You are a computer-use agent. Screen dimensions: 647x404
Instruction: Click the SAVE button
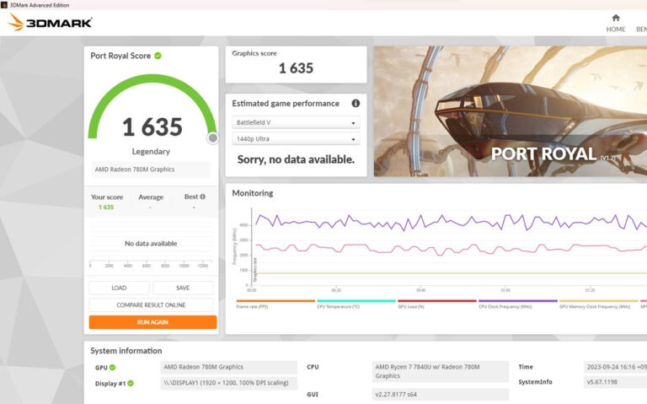pyautogui.click(x=183, y=288)
